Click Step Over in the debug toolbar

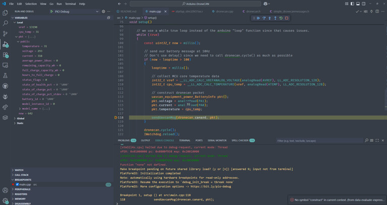click(x=264, y=18)
